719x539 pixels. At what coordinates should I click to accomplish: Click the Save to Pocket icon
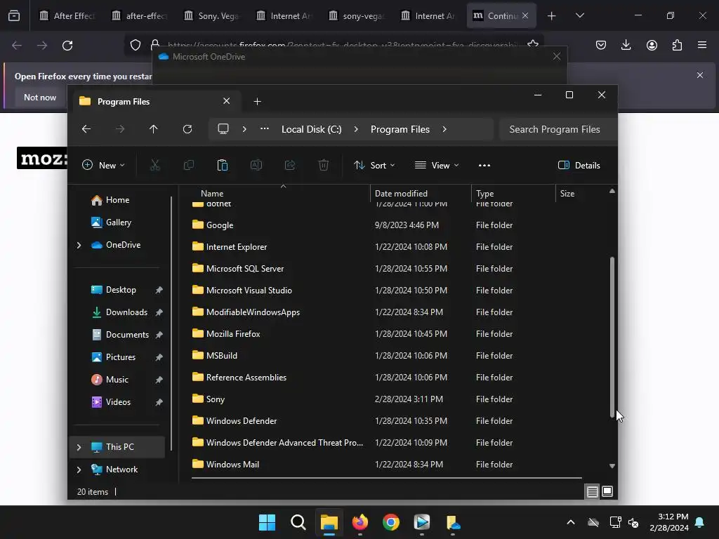click(x=601, y=45)
